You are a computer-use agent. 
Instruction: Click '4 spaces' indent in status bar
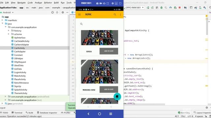pyautogui.click(x=199, y=116)
